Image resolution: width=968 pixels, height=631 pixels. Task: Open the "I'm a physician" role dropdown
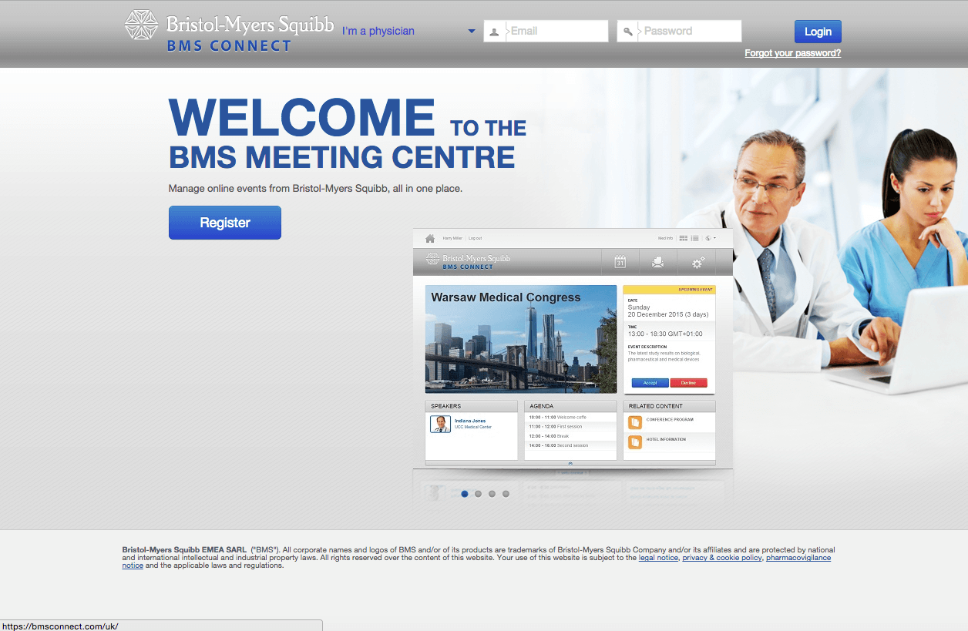pyautogui.click(x=408, y=31)
